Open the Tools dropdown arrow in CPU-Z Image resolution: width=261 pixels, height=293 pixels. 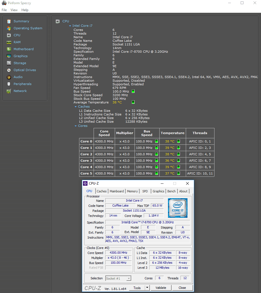tap(147, 288)
